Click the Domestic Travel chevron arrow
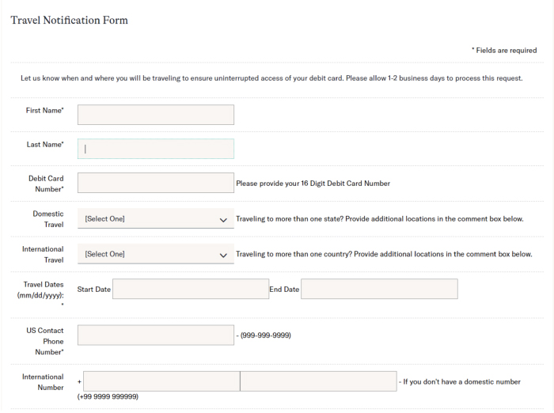This screenshot has height=413, width=554. [x=223, y=220]
